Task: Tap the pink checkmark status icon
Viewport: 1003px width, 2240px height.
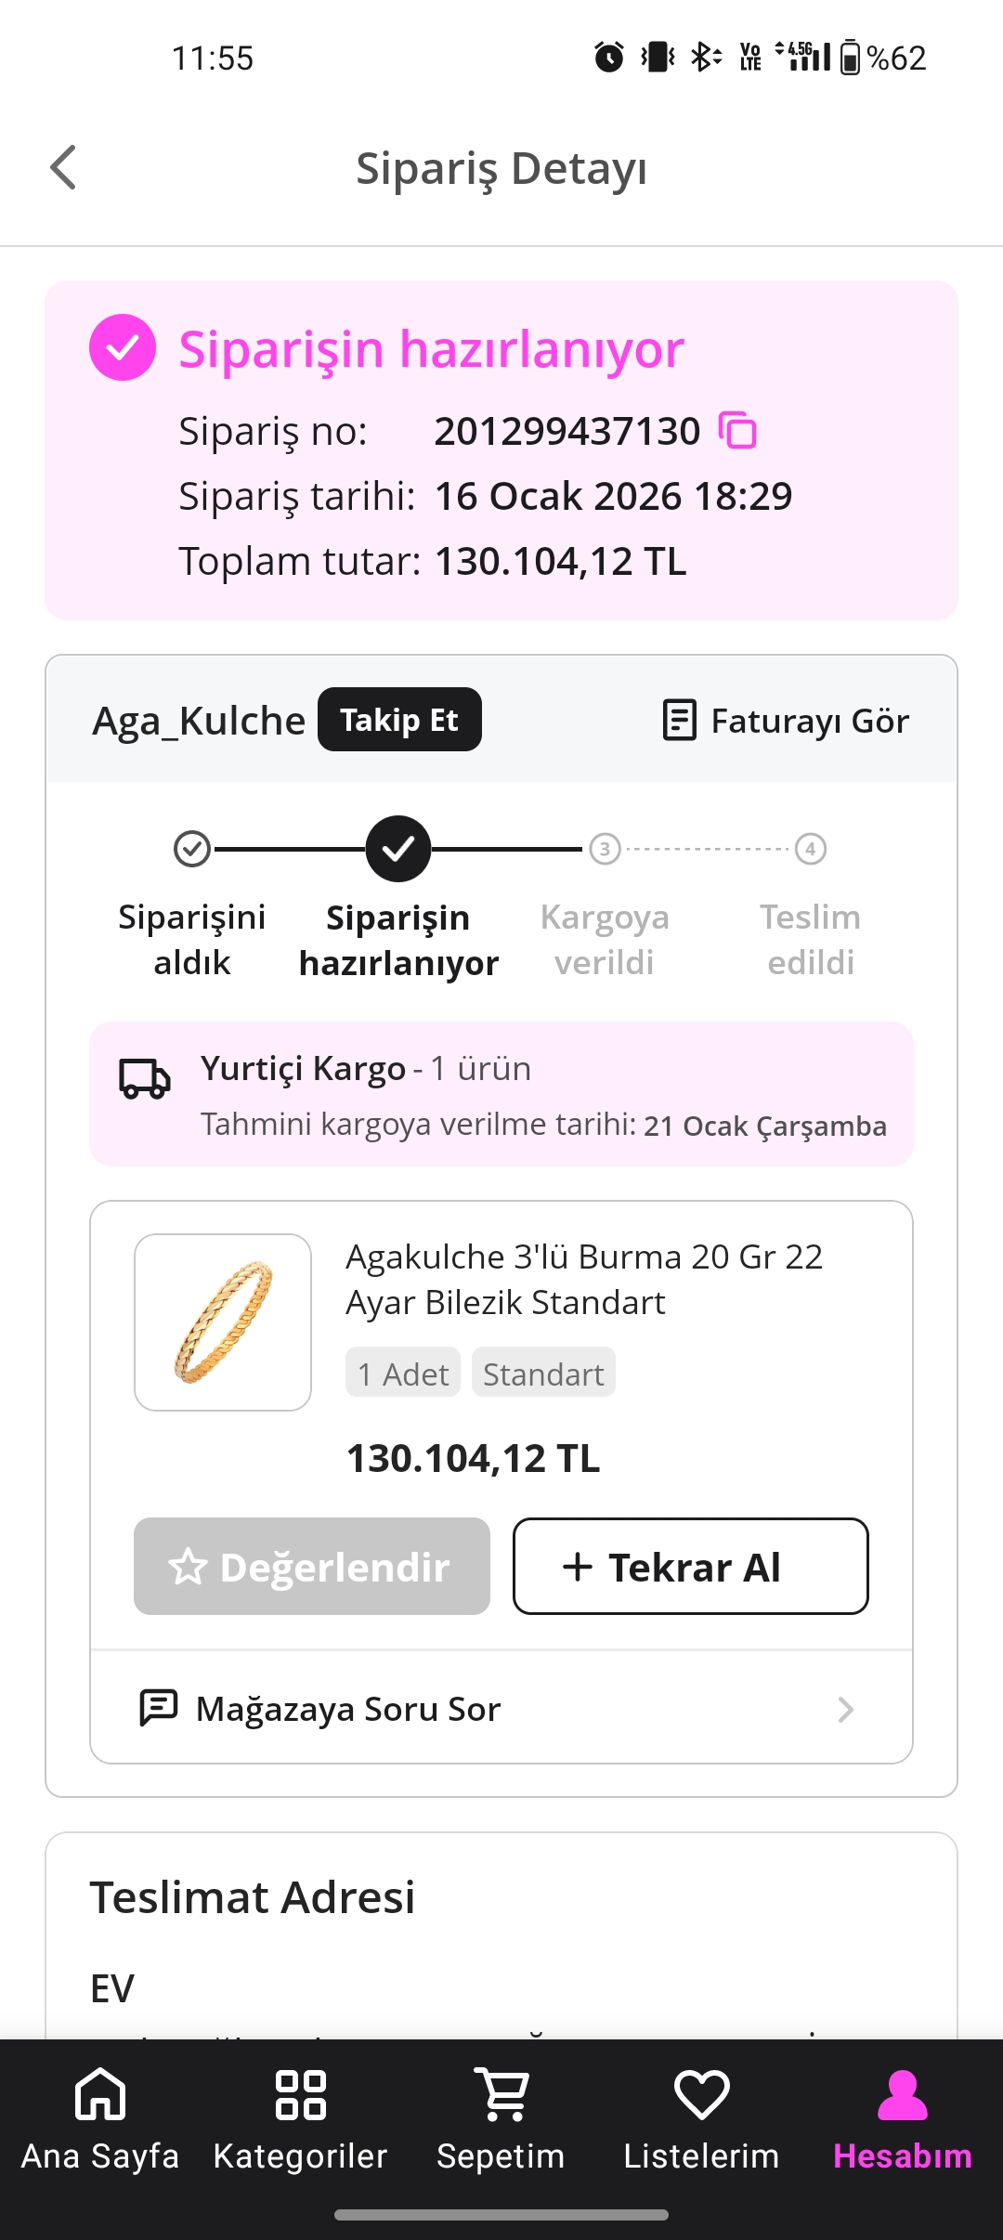Action: coord(123,347)
